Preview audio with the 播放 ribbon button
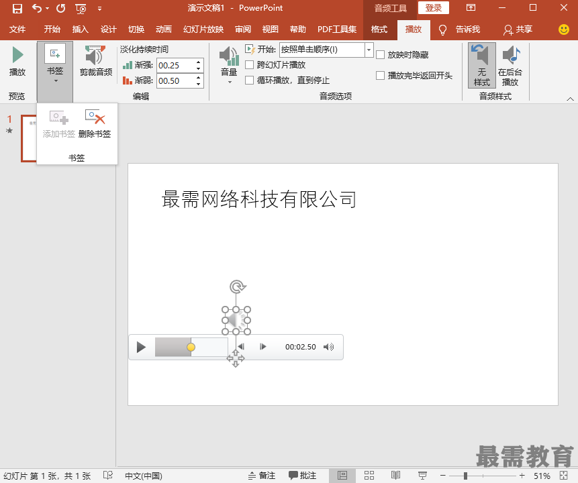This screenshot has height=483, width=578. pos(17,62)
